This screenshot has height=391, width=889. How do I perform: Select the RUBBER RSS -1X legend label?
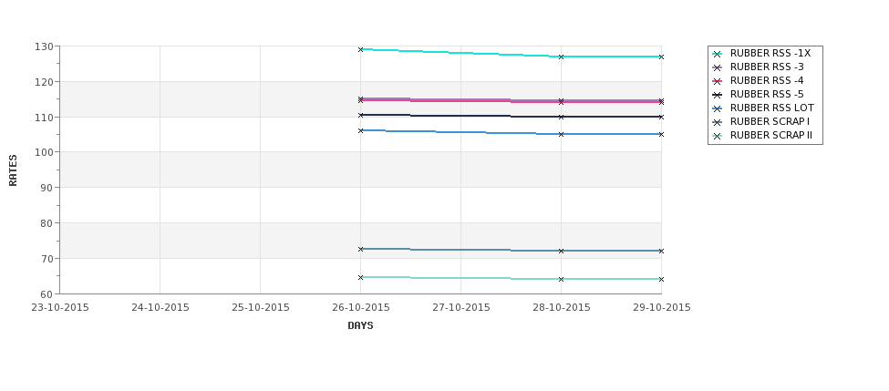click(x=770, y=53)
